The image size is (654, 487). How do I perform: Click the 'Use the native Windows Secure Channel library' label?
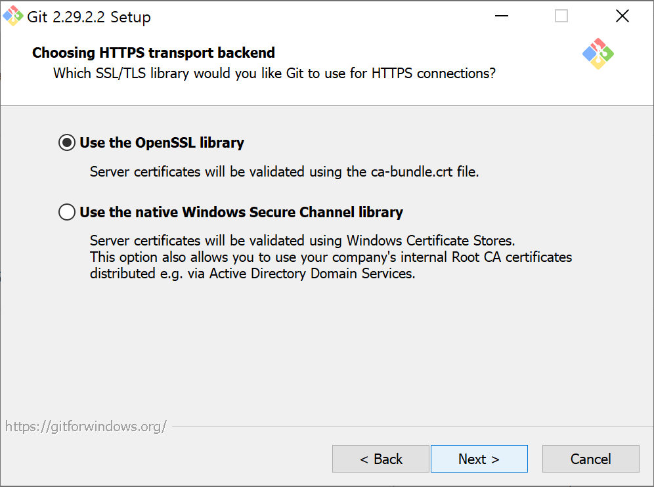click(x=241, y=212)
